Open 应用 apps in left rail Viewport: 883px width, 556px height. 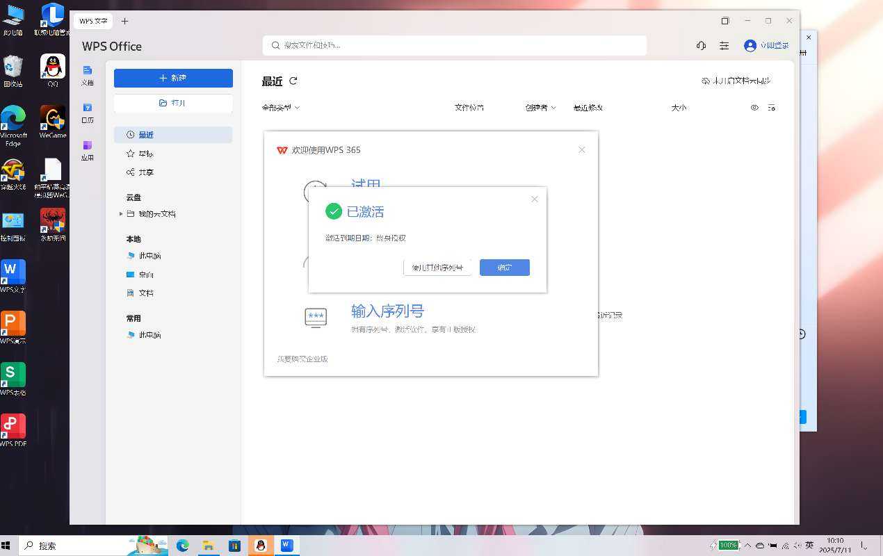pyautogui.click(x=87, y=150)
